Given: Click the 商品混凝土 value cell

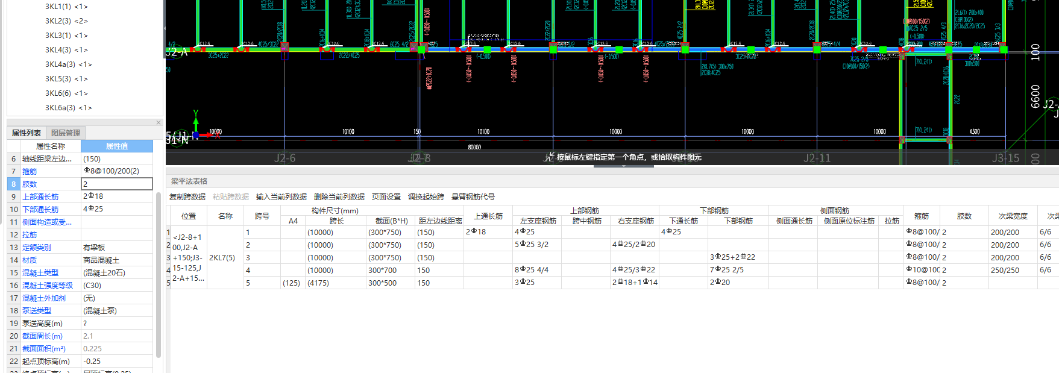Looking at the screenshot, I should click(x=117, y=260).
